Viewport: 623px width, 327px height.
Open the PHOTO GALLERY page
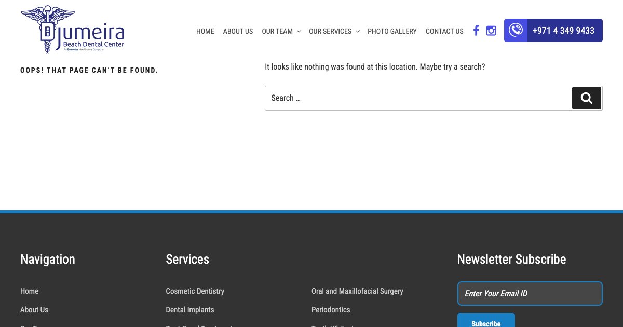point(392,31)
